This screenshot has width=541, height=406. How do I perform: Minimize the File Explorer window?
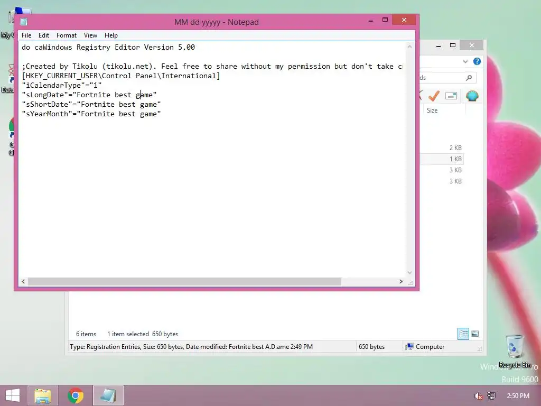coord(438,45)
